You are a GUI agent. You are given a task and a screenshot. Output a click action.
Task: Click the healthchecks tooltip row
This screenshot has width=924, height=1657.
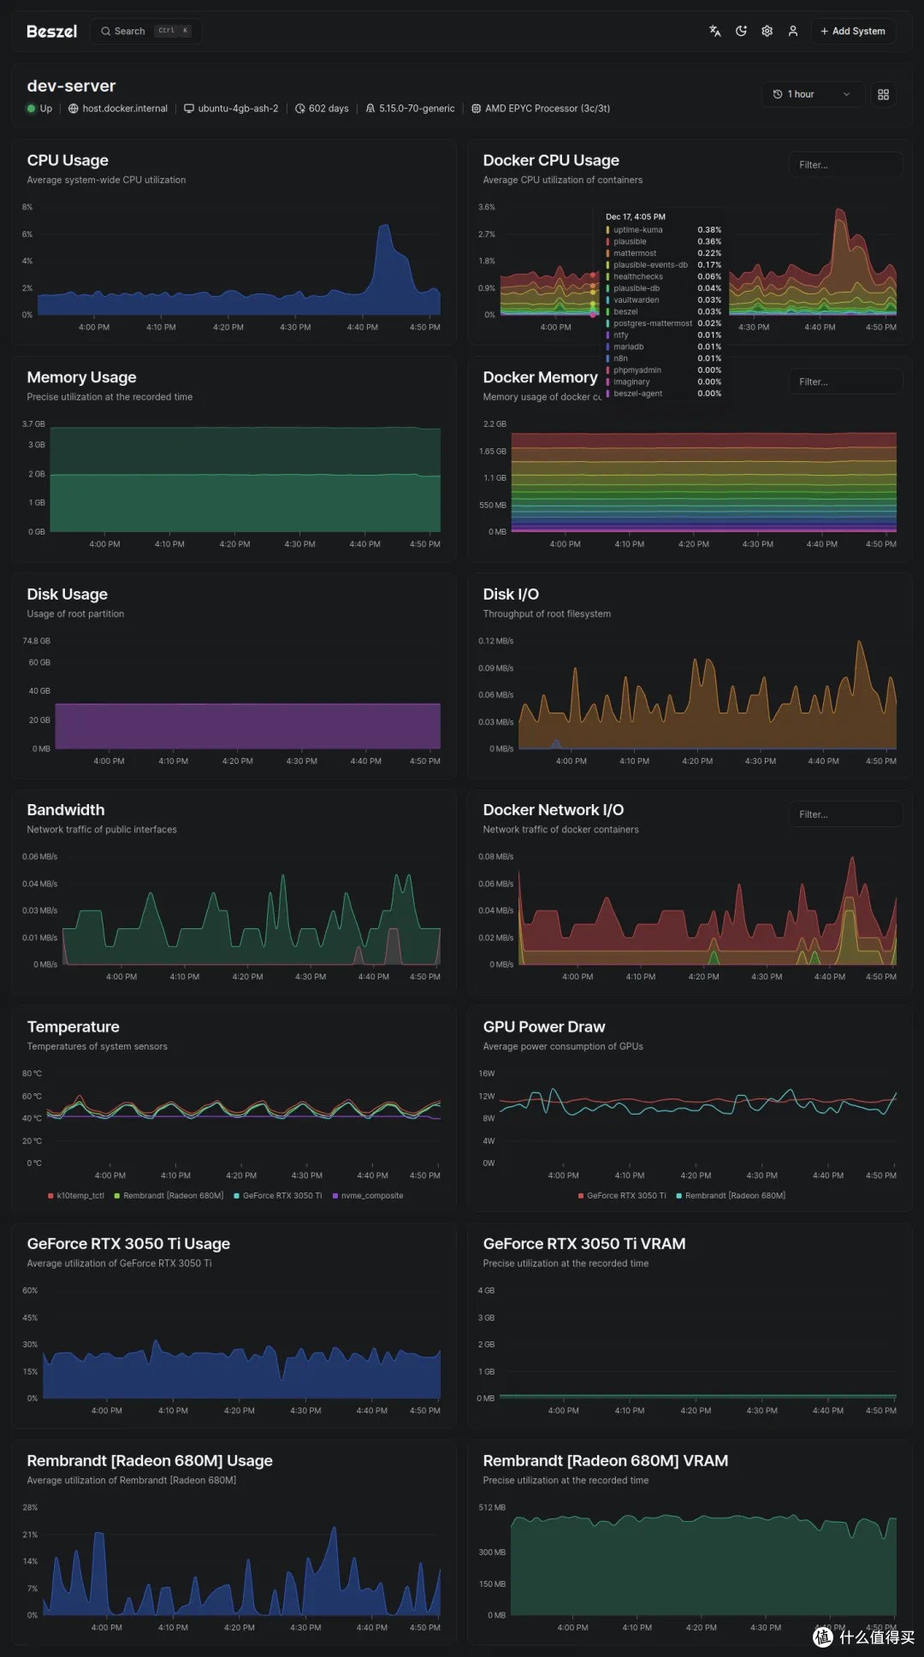(x=664, y=277)
